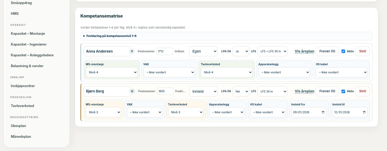The width and height of the screenshot is (387, 151).
Task: Toggle Aktiv checkbox for Anna Andersen
Action: tap(343, 51)
